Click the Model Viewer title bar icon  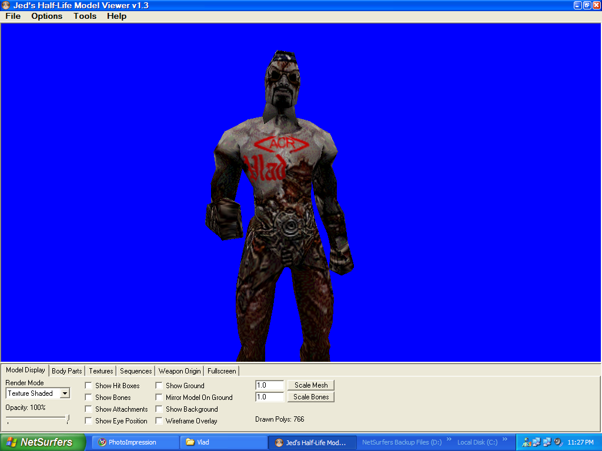(x=6, y=5)
